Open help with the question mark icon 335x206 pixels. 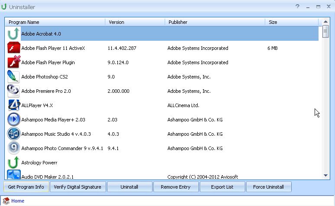297,7
